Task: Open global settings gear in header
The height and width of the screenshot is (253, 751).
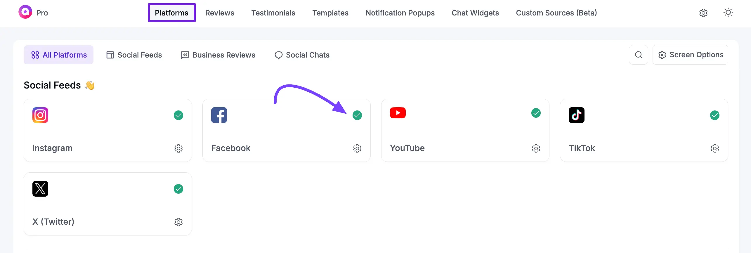Action: [703, 13]
